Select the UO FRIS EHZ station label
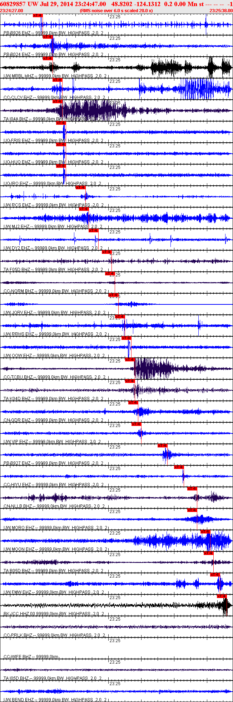Screen dimensions: 233x702 (x=54, y=141)
